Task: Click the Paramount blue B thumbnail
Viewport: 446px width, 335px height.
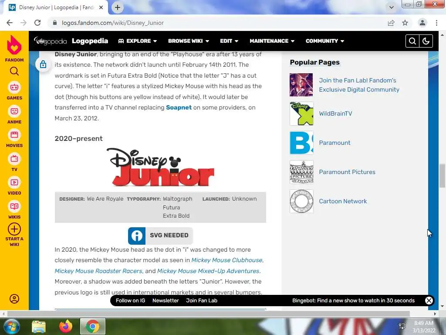Action: point(301,143)
